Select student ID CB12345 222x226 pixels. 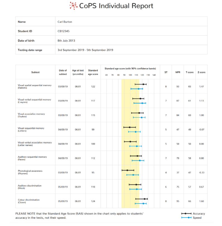[x=63, y=31]
